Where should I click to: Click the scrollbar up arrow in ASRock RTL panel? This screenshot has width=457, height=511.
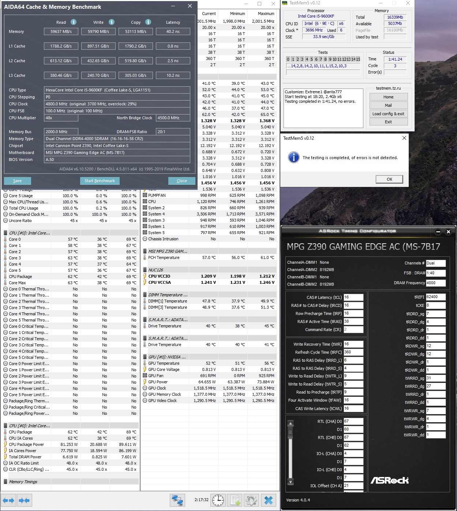click(291, 424)
